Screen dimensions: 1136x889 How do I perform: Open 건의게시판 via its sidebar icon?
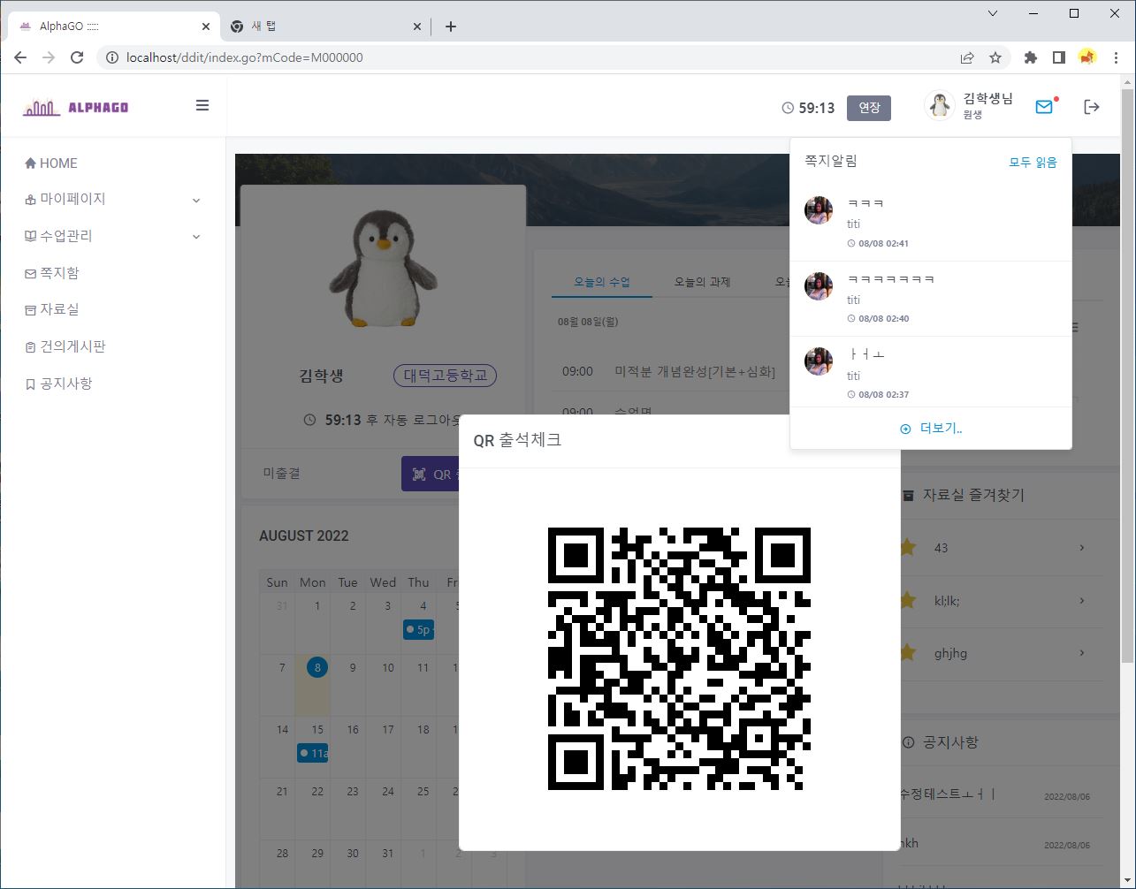tap(31, 346)
